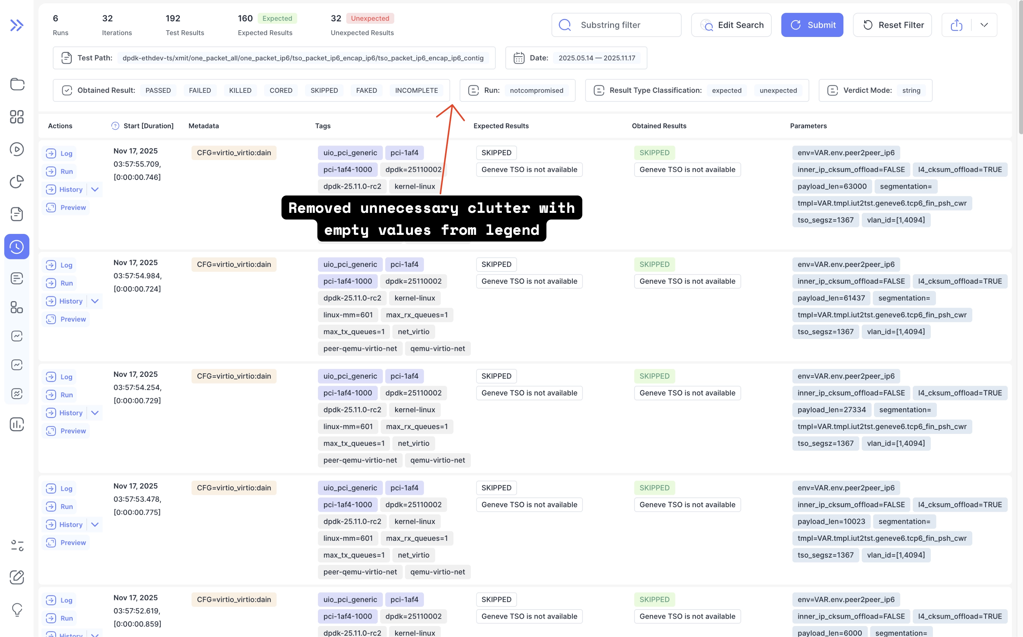Viewport: 1023px width, 637px height.
Task: Toggle the FAILED obtained result filter
Action: pos(200,91)
